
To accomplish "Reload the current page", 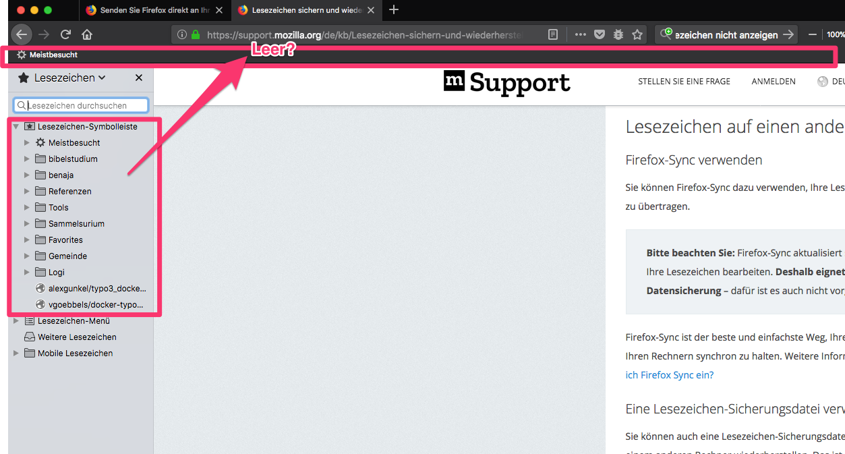I will coord(65,34).
